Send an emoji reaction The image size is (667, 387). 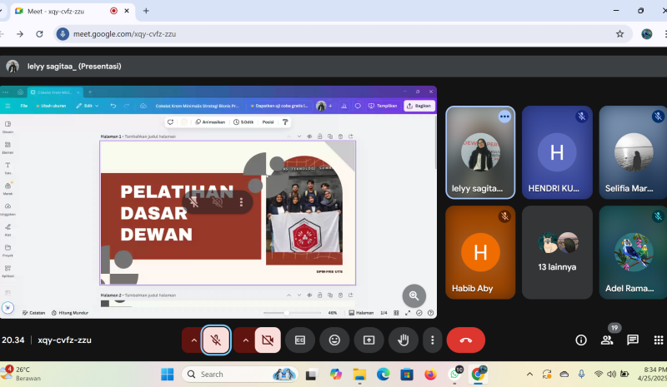click(334, 340)
